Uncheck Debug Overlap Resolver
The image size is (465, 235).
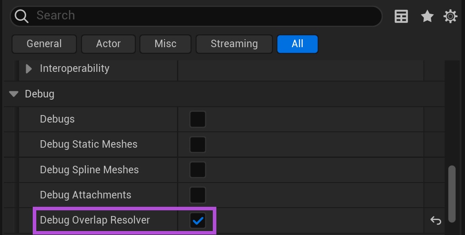coord(197,220)
